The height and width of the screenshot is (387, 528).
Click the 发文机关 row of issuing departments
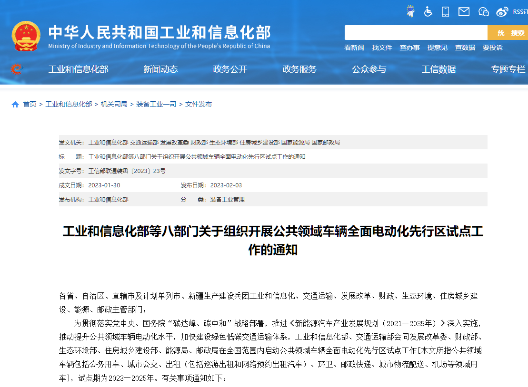point(273,142)
